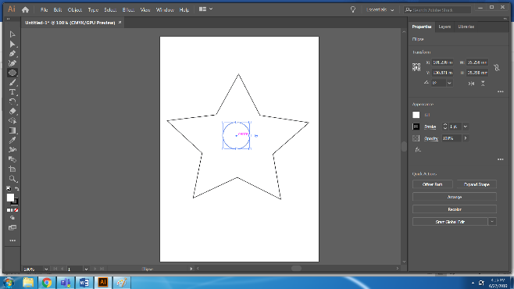Viewport: 514px width, 289px height.
Task: Select the Curvature tool
Action: coord(12,63)
